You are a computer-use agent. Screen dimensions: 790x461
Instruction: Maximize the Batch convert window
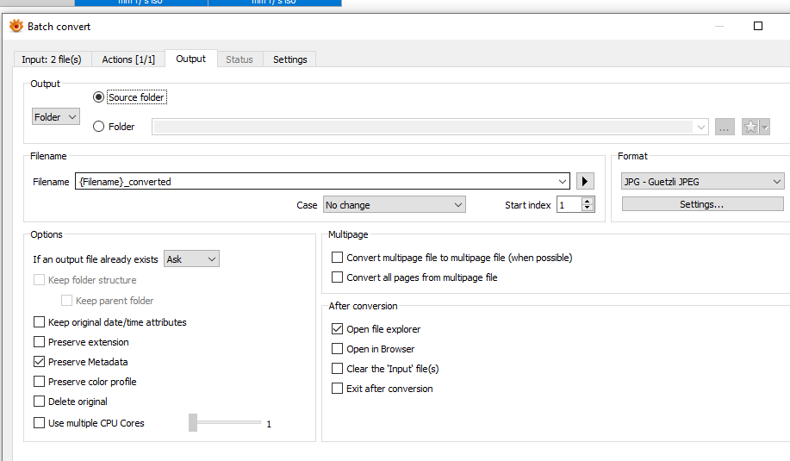click(x=758, y=26)
